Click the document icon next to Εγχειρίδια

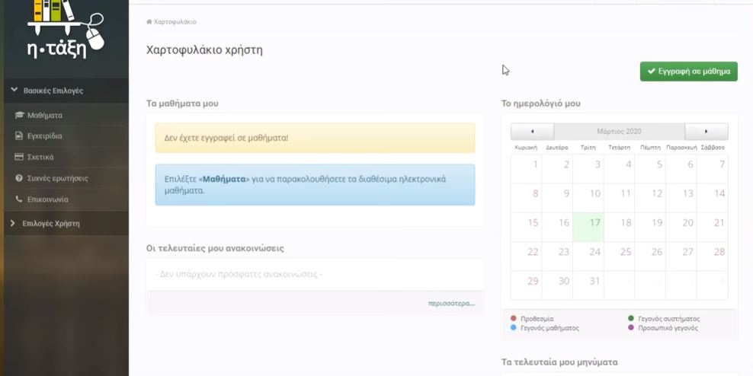(x=19, y=136)
